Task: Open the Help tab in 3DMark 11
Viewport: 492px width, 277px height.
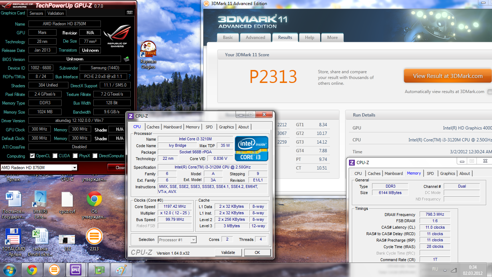Action: pos(310,38)
